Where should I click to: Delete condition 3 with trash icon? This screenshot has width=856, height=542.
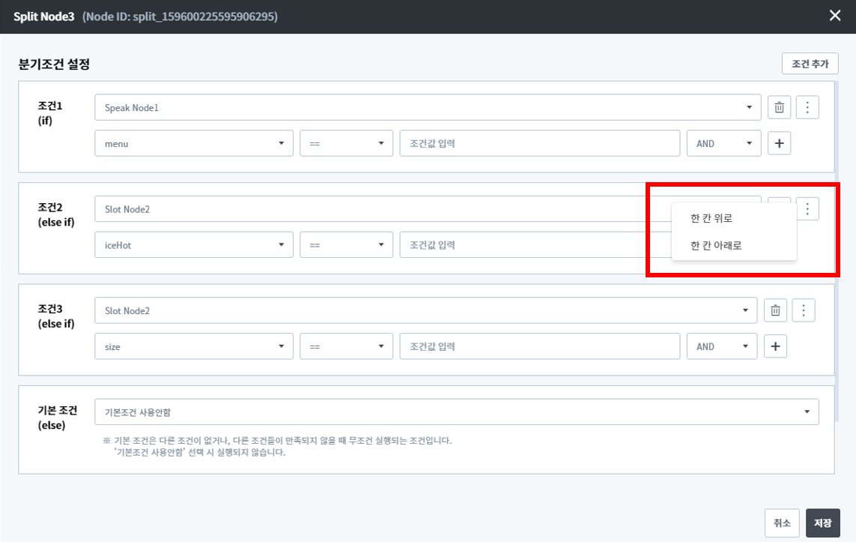click(x=775, y=310)
